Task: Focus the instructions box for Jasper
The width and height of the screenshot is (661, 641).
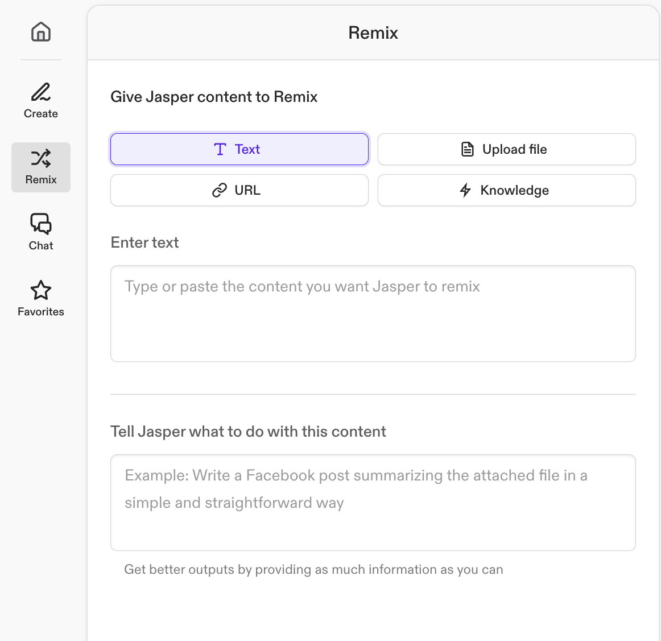Action: coord(373,503)
